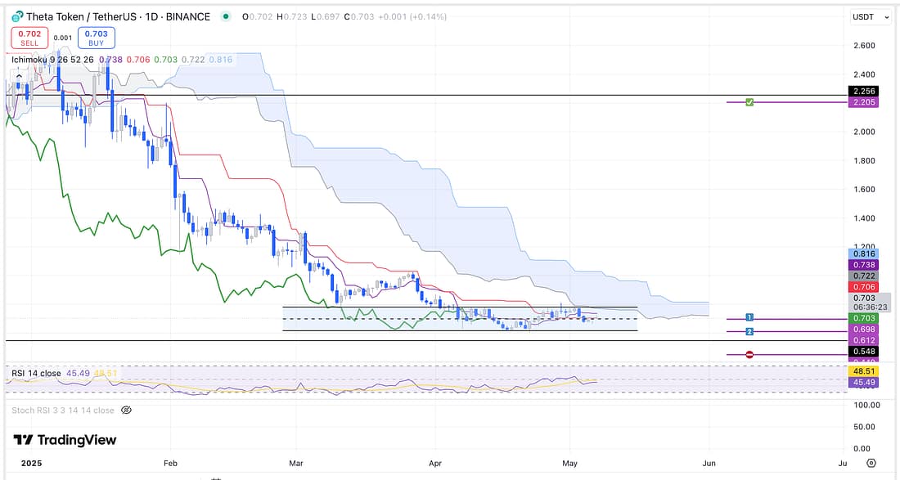
Task: Click order marker number 2
Action: pyautogui.click(x=749, y=331)
